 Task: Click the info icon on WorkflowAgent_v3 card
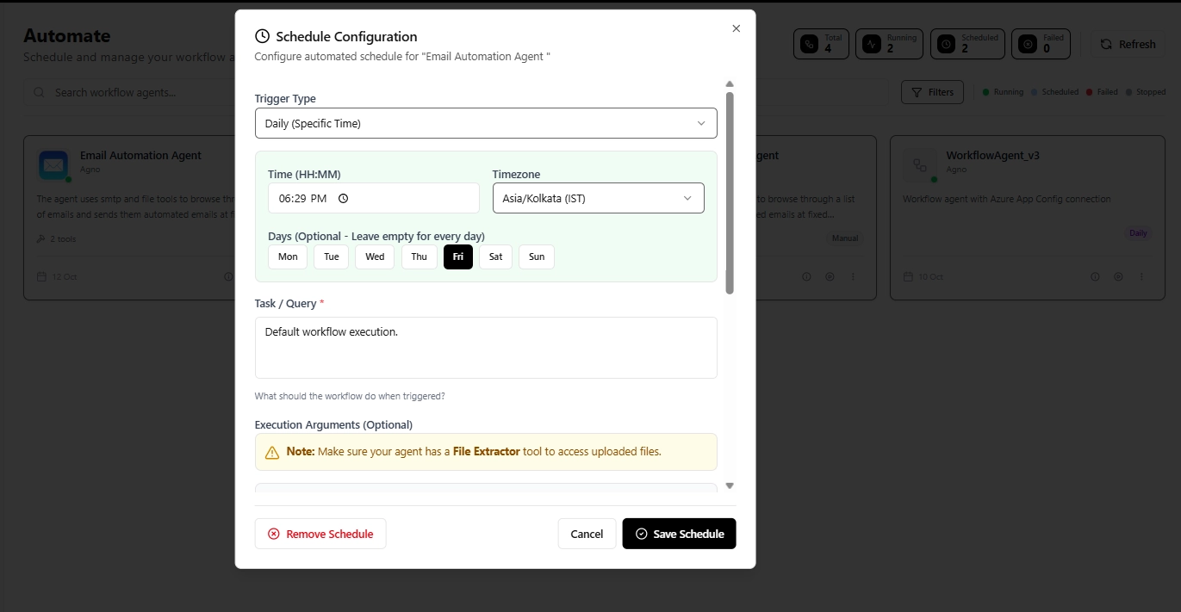click(x=1095, y=276)
